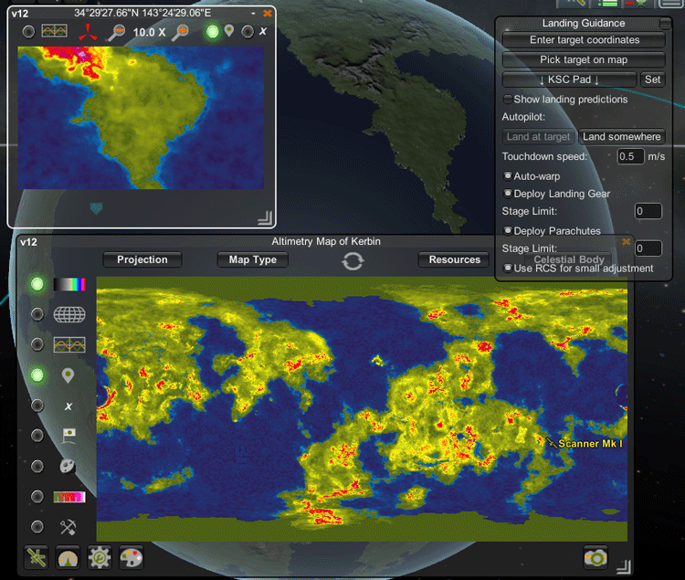
Task: Cycle the KSC Pad target selector
Action: (569, 79)
